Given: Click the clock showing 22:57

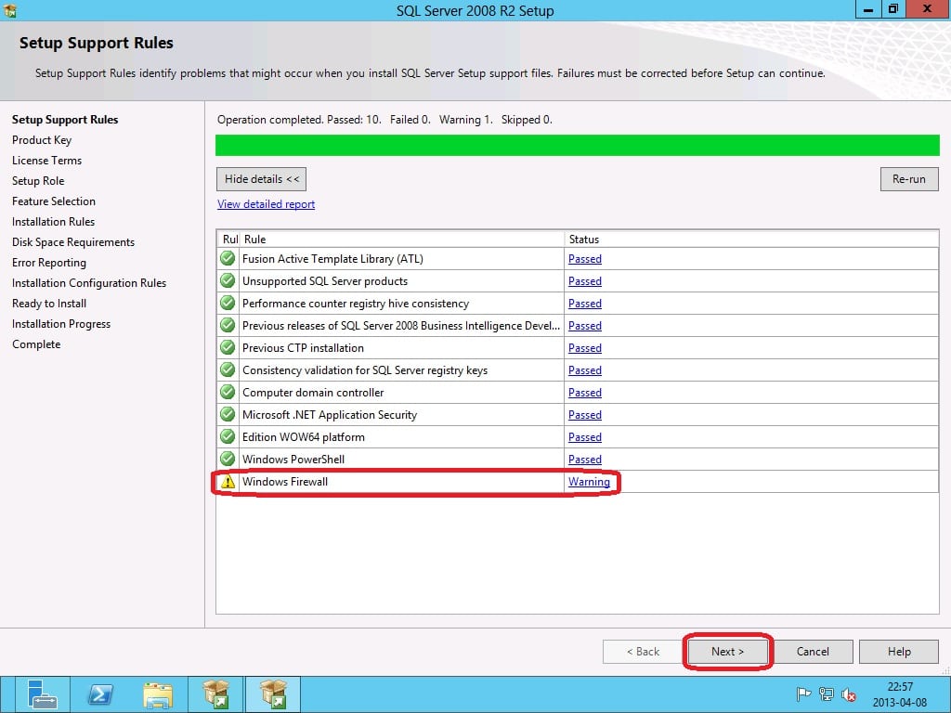Looking at the screenshot, I should (x=900, y=687).
